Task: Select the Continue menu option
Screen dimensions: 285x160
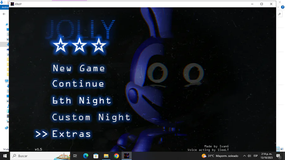Action: [x=78, y=84]
